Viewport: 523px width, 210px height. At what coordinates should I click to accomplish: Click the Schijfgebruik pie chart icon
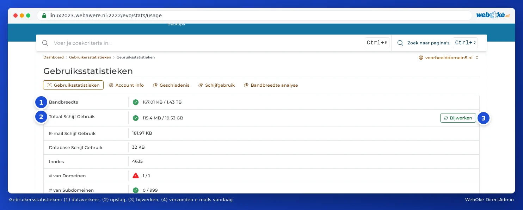(201, 85)
